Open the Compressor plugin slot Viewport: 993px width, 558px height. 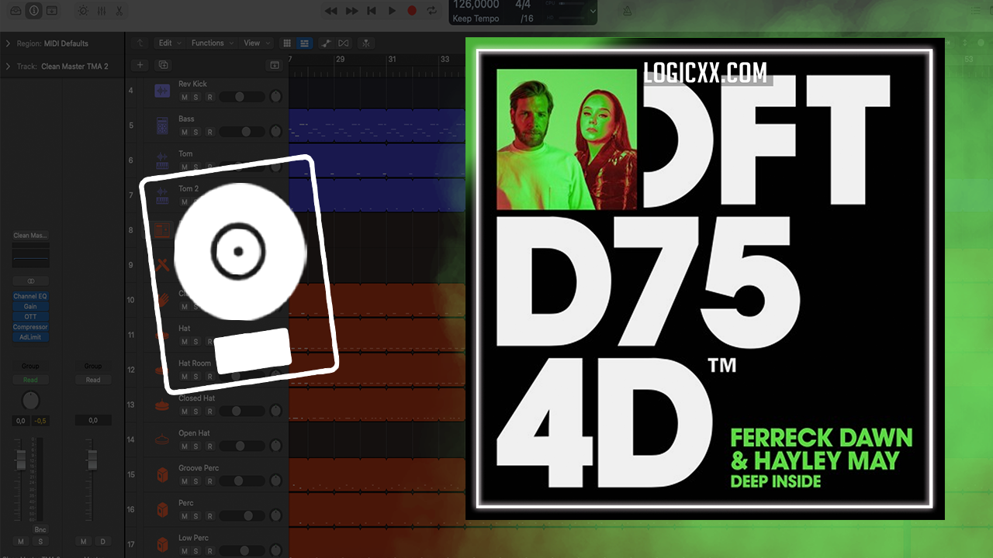30,327
